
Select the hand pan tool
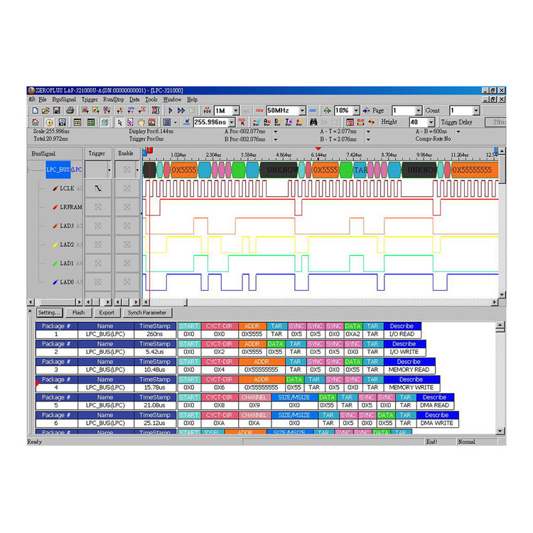point(141,122)
